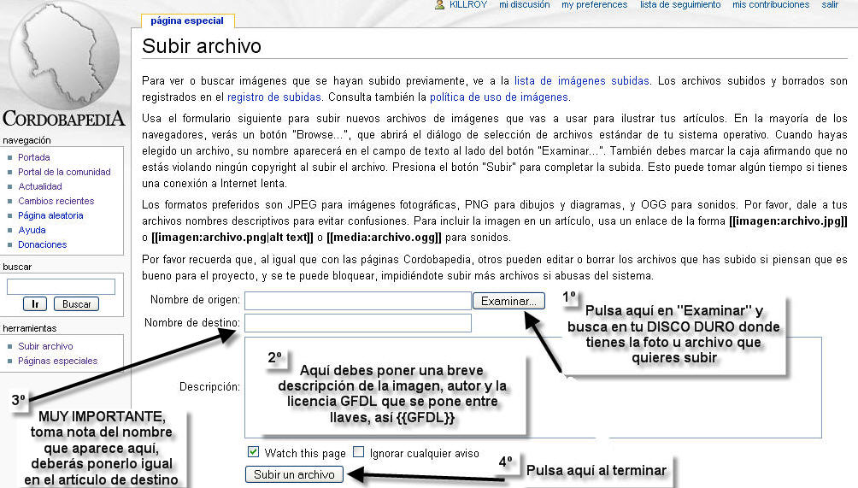Open Portal de la comunidad
The width and height of the screenshot is (858, 488).
(64, 172)
